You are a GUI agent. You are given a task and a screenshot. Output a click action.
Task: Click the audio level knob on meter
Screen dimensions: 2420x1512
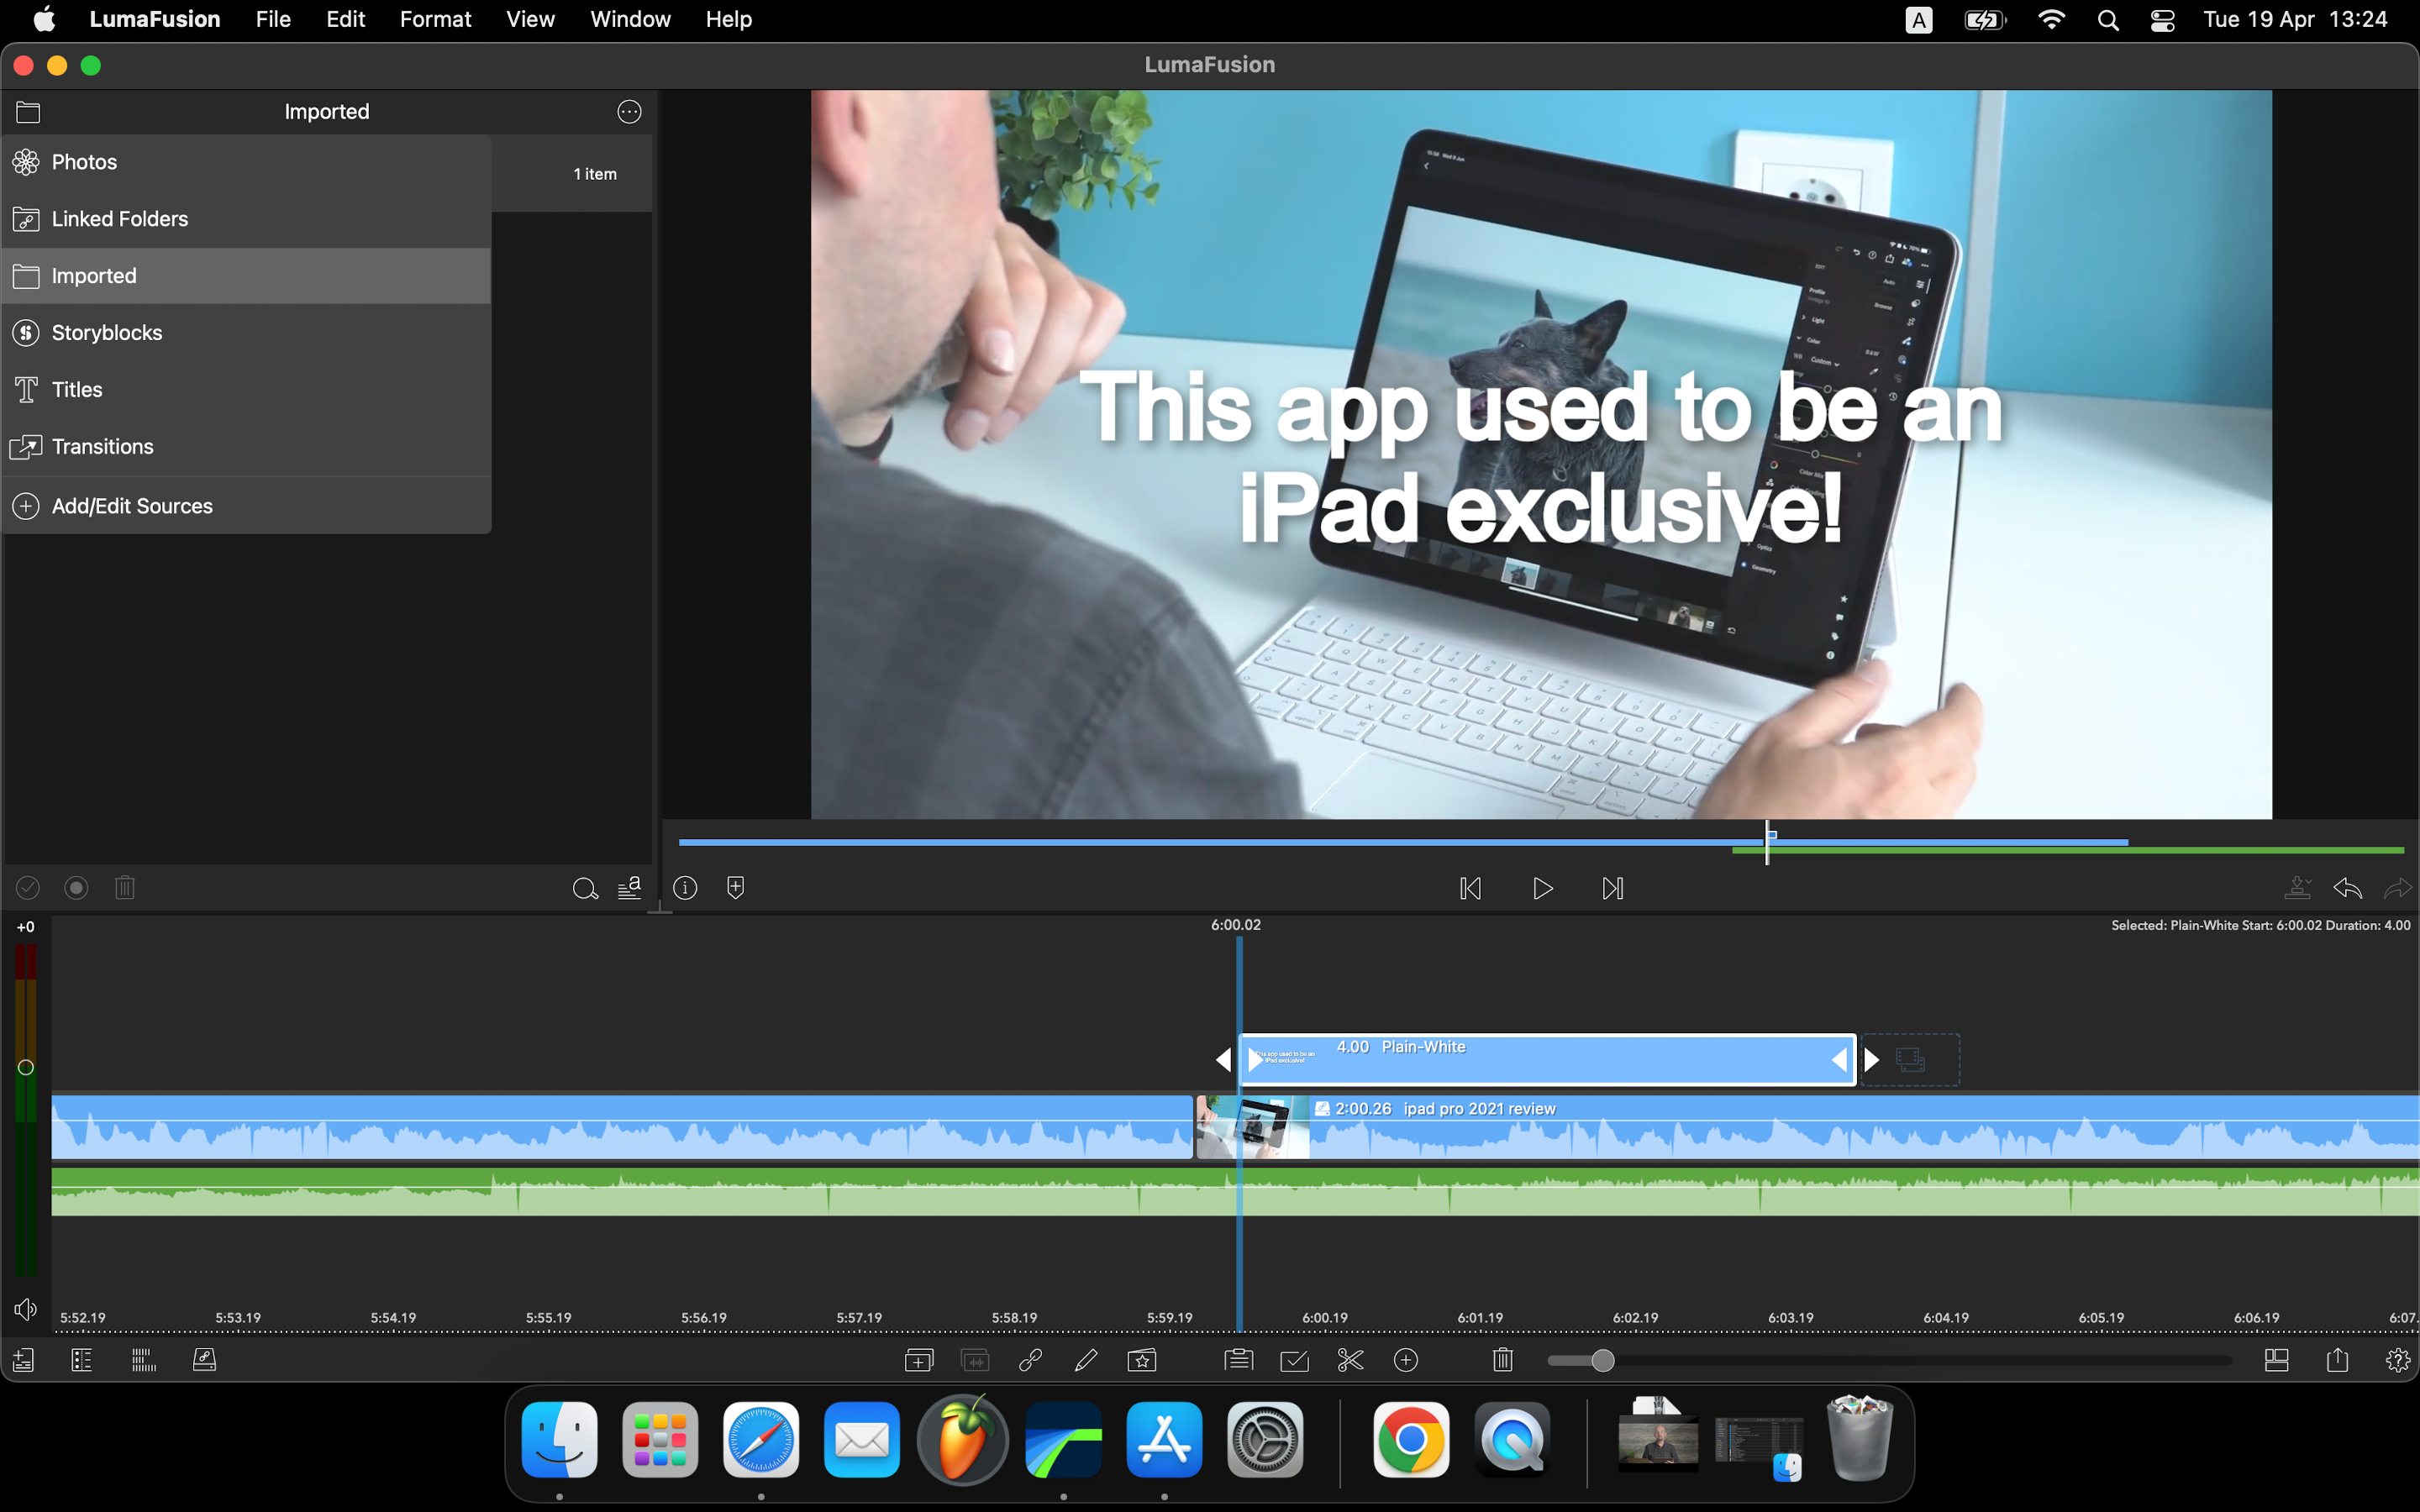click(x=26, y=1068)
